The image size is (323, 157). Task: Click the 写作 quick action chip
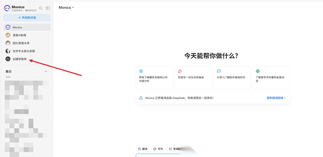tap(158, 149)
